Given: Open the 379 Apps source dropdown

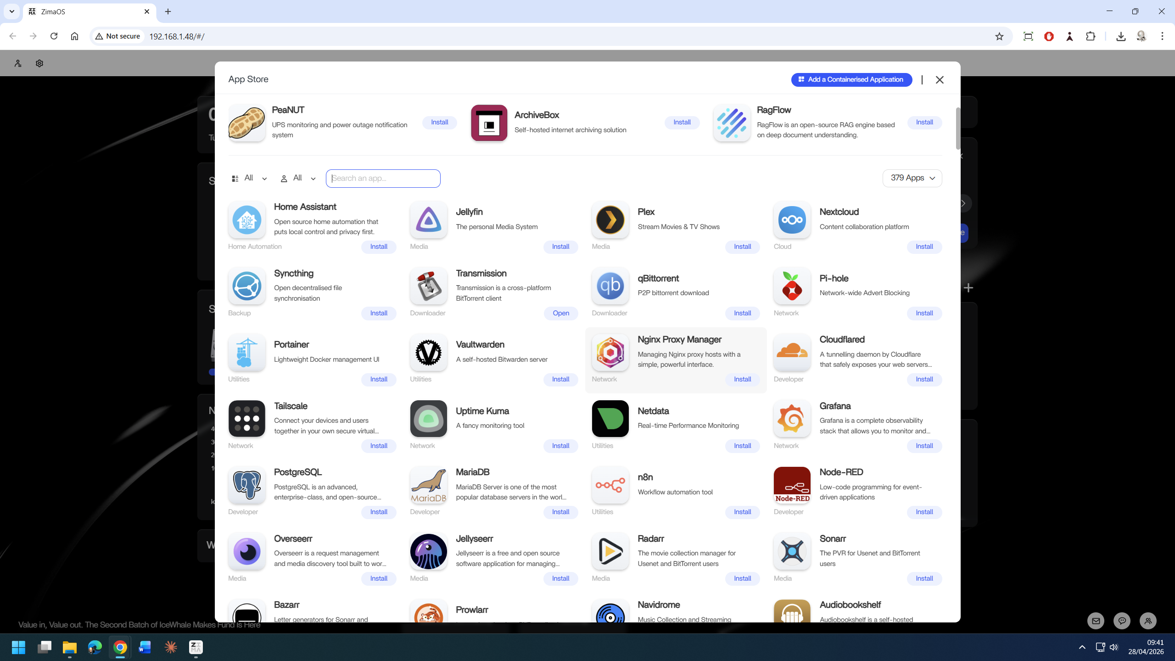Looking at the screenshot, I should click(912, 178).
